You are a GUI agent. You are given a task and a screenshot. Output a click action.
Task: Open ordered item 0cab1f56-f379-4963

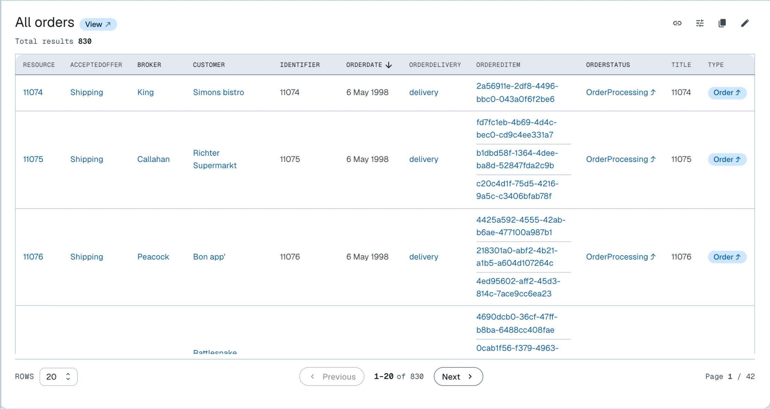pyautogui.click(x=517, y=348)
